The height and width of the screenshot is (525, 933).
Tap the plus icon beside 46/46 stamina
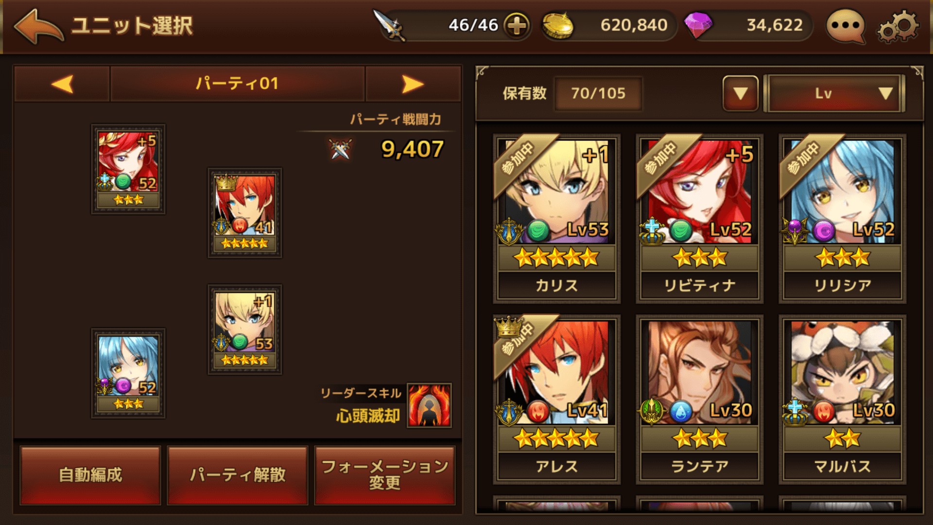click(x=517, y=25)
